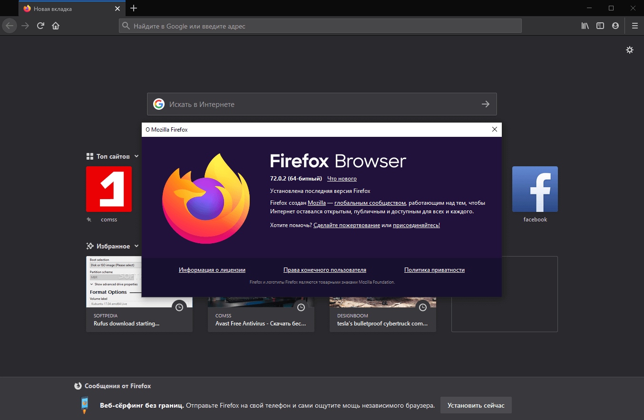Click the forward navigation arrow
This screenshot has width=644, height=420.
[25, 26]
